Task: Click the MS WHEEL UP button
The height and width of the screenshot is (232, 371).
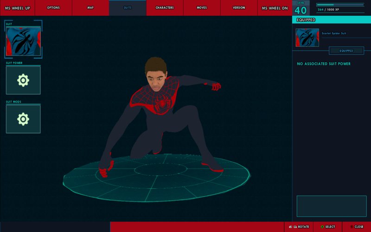Action: click(x=18, y=8)
